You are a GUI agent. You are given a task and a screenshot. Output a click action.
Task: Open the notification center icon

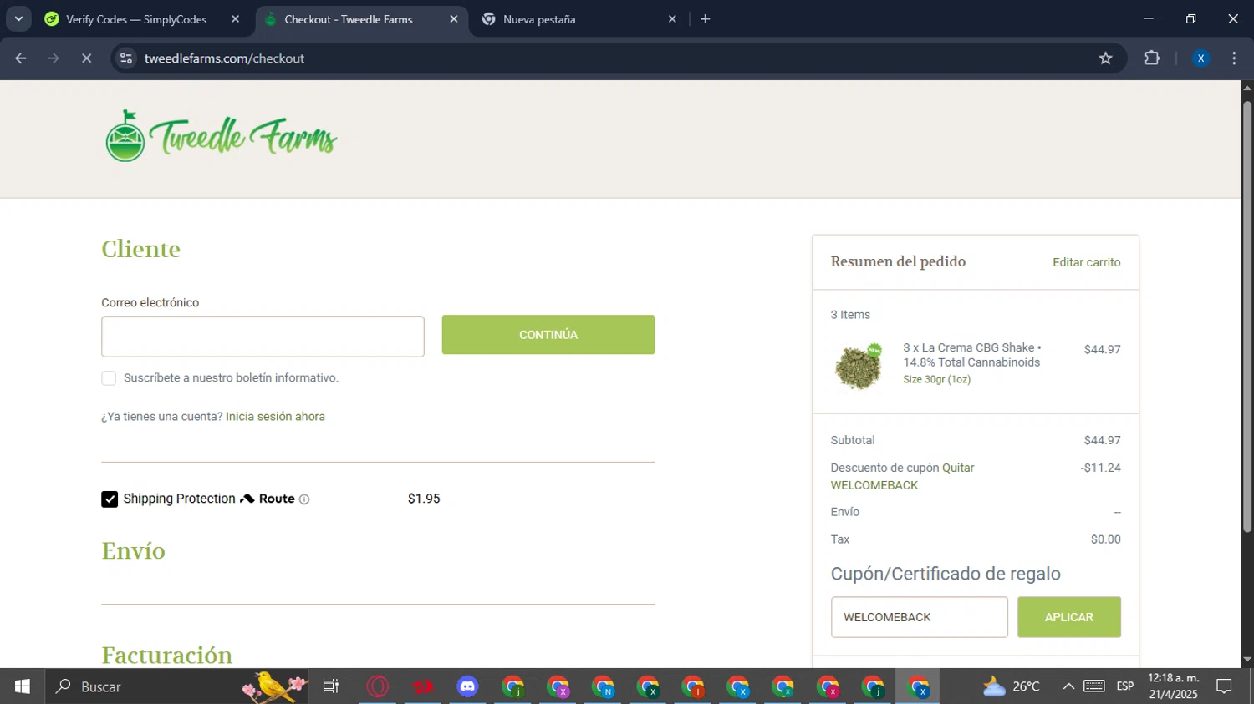click(1225, 686)
